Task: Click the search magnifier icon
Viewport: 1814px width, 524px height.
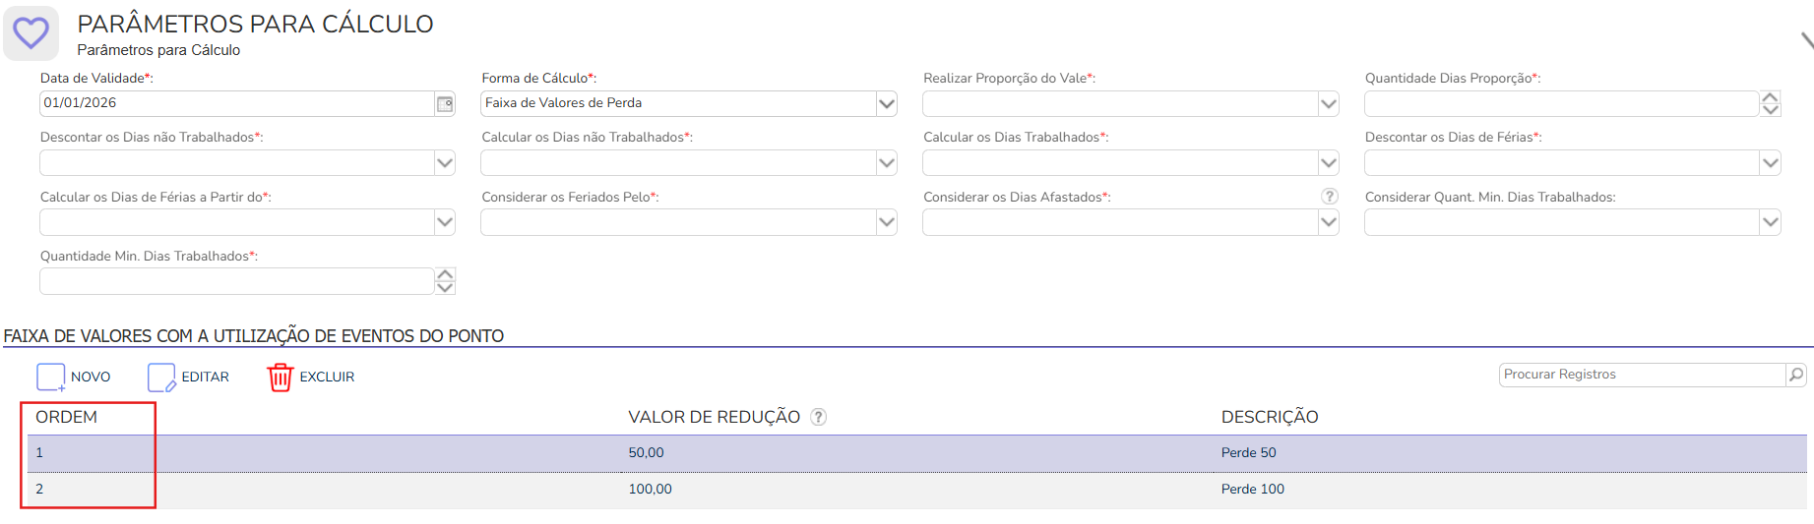Action: [x=1796, y=375]
